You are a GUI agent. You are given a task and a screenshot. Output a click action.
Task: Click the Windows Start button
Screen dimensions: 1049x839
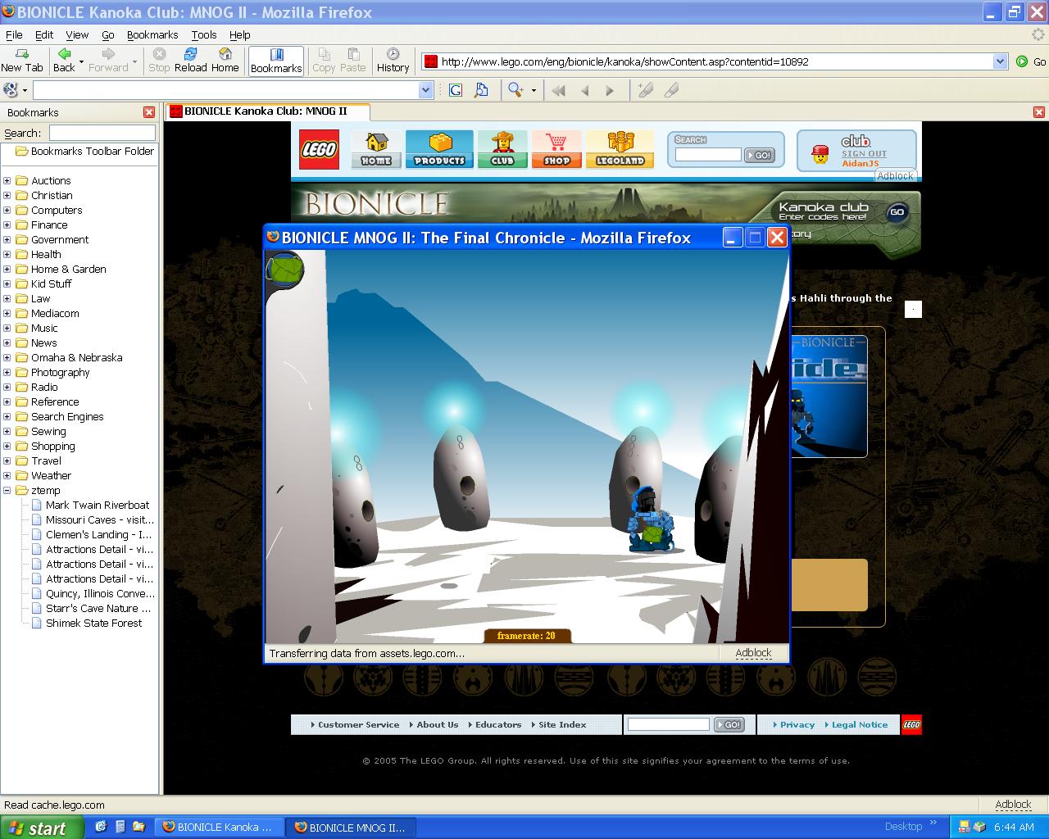[x=41, y=828]
